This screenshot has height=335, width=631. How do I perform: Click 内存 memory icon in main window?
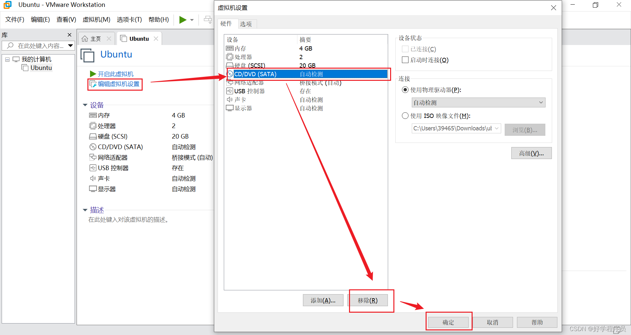[93, 115]
